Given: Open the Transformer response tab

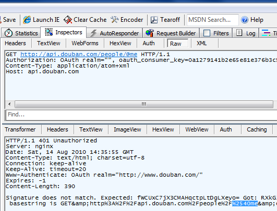Looking at the screenshot, I should click(x=20, y=129).
